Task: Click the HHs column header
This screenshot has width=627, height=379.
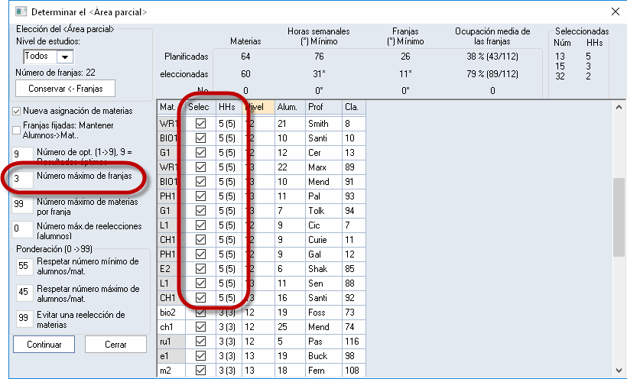Action: (229, 107)
